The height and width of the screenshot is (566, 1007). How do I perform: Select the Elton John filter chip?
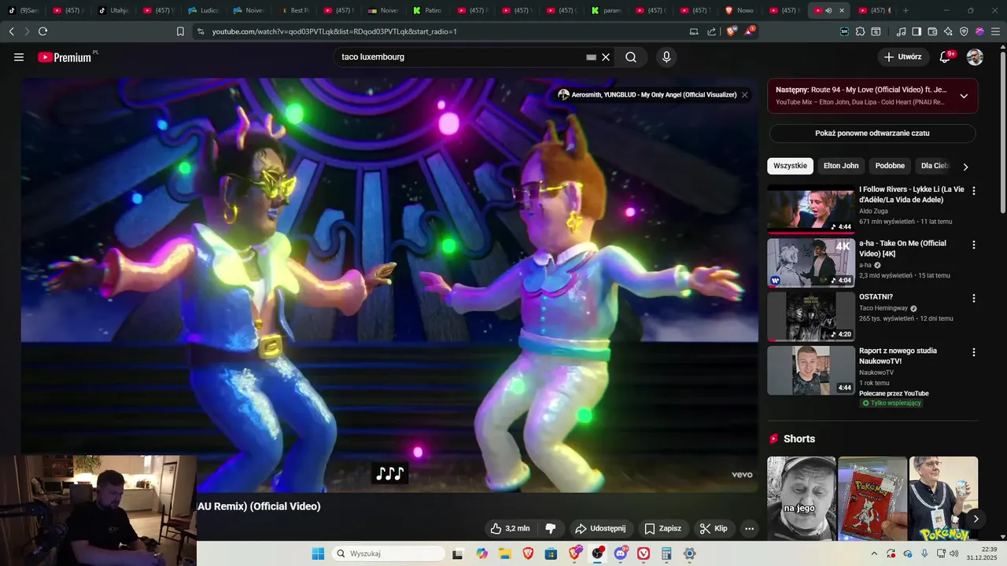point(841,166)
